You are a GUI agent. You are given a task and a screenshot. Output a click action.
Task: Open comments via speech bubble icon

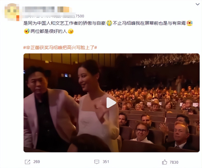[97, 162]
